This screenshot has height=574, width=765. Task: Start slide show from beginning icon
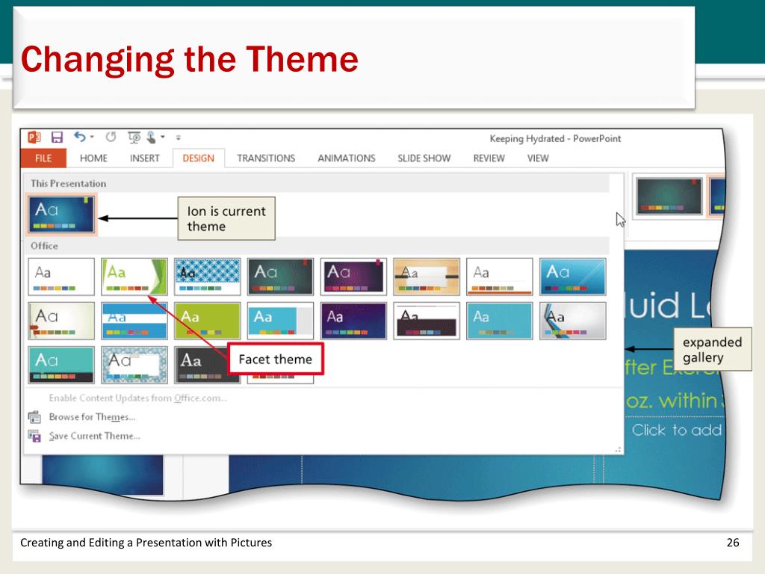(134, 138)
